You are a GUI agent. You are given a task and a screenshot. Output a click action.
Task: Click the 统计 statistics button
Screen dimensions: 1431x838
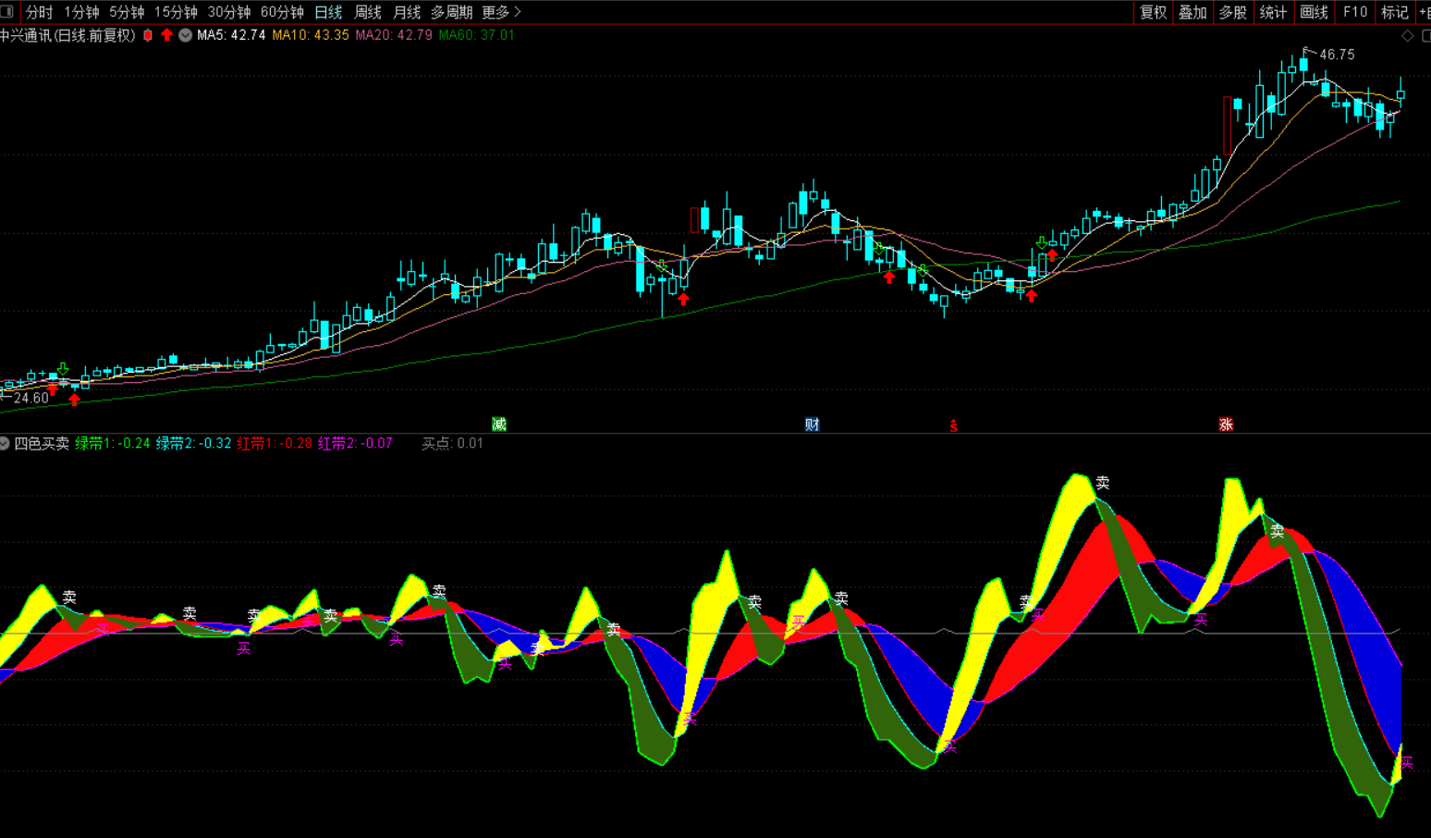(x=1273, y=12)
